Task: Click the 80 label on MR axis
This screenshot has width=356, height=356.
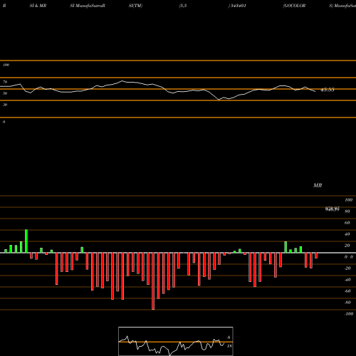Action: (347, 211)
